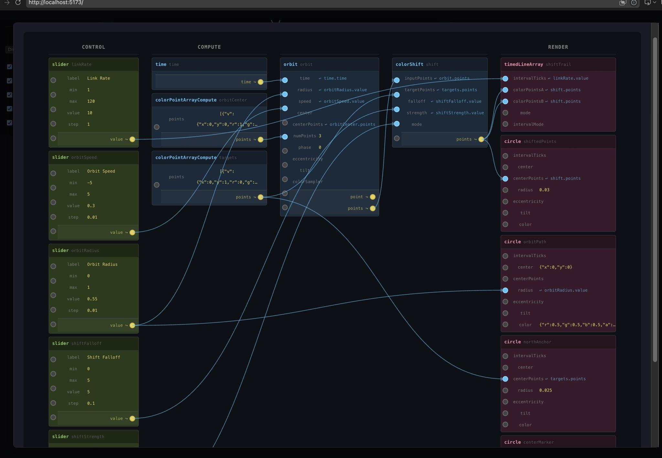Screen dimensions: 662x458
Task: Select the "orbit orbit" node header
Action: point(329,64)
